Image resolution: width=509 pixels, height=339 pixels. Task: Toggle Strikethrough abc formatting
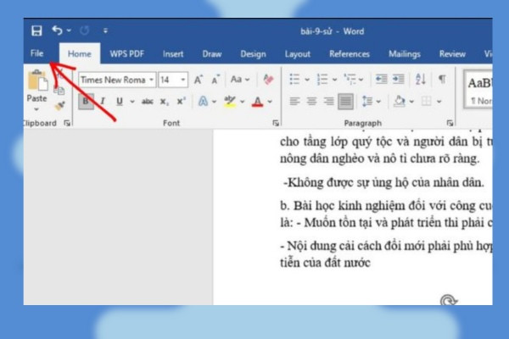(x=148, y=102)
